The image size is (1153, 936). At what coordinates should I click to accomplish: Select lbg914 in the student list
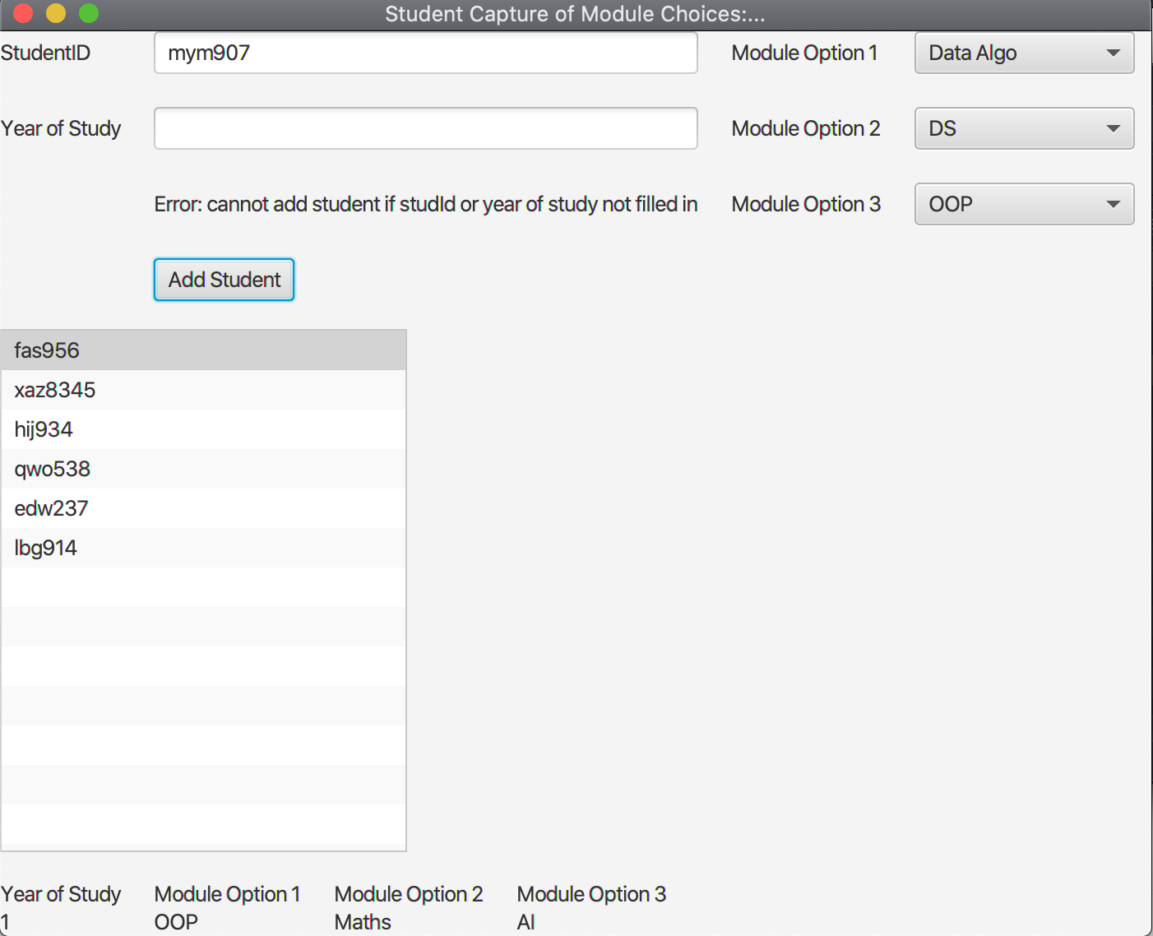[203, 548]
